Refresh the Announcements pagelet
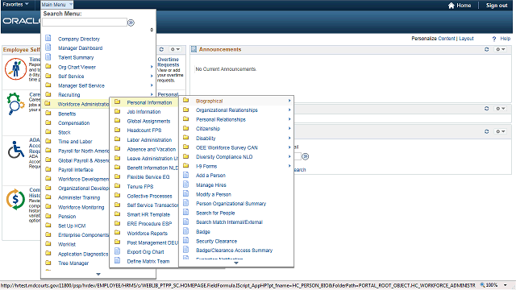516x290 pixels. coord(486,49)
